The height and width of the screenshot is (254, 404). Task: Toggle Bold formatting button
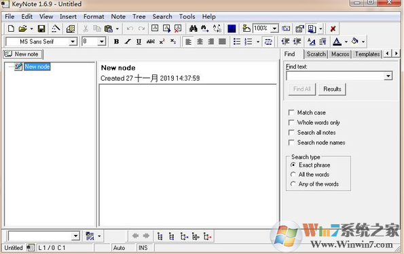pos(117,41)
